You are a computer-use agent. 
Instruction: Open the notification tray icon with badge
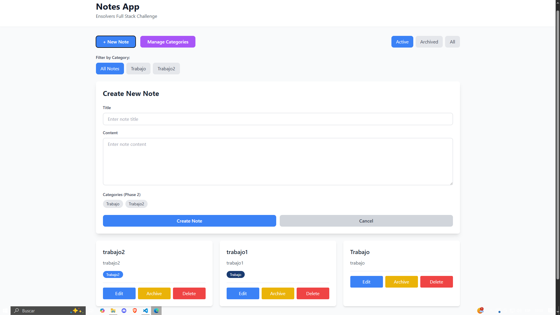(480, 310)
